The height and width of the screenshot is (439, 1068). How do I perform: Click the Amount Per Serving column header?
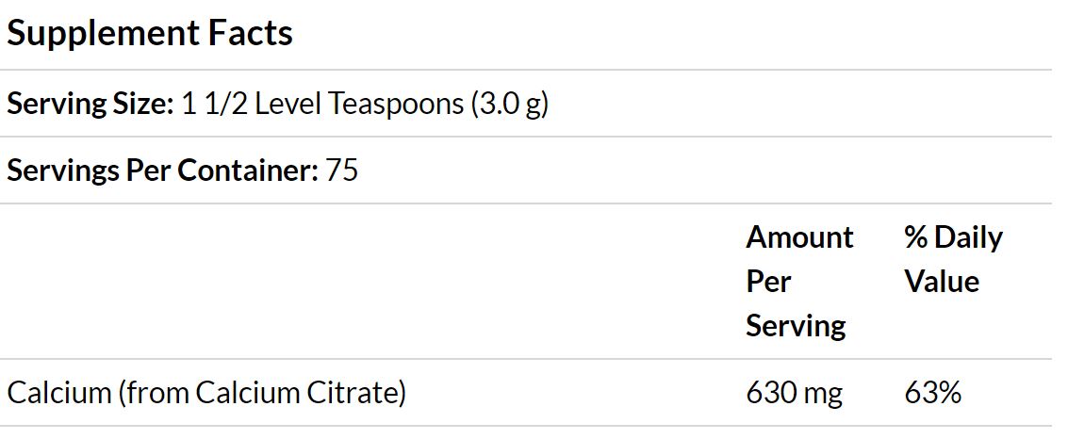(x=799, y=281)
